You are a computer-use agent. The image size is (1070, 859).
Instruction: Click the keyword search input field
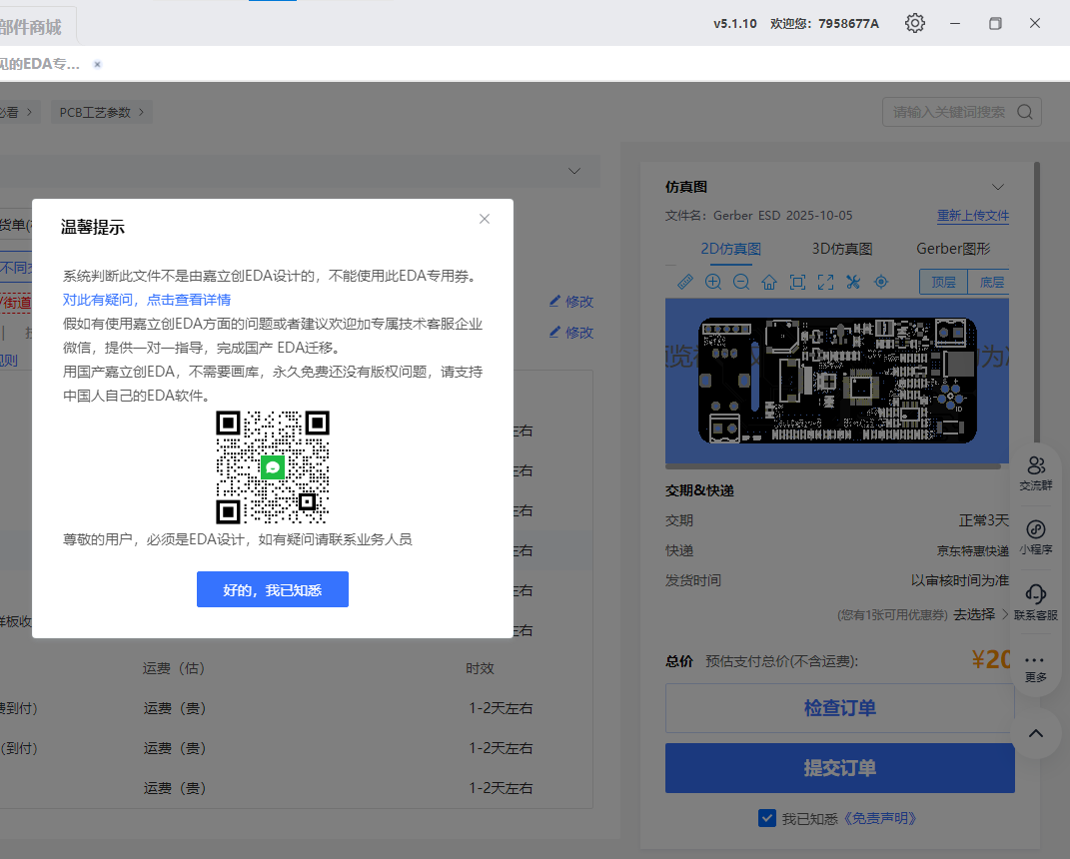(949, 112)
